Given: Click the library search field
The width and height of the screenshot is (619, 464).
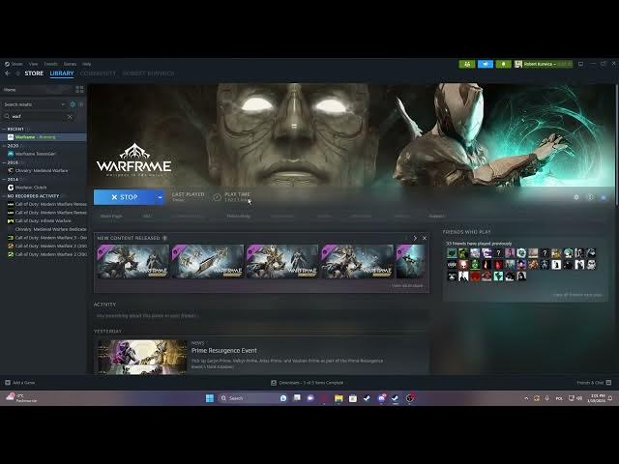Looking at the screenshot, I should [x=38, y=116].
